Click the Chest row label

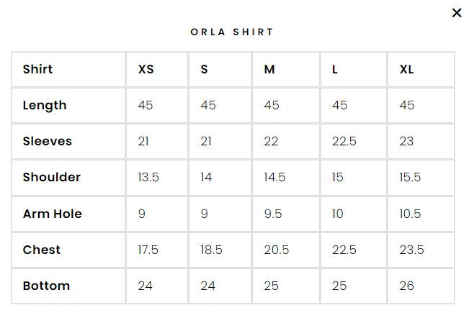pos(42,250)
